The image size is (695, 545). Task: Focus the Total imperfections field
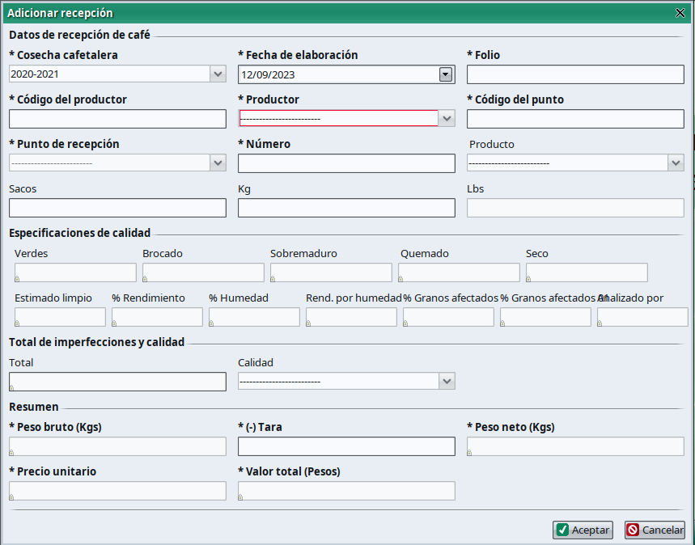coord(117,382)
